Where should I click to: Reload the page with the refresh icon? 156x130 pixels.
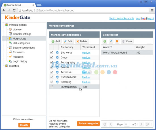click(x=14, y=10)
